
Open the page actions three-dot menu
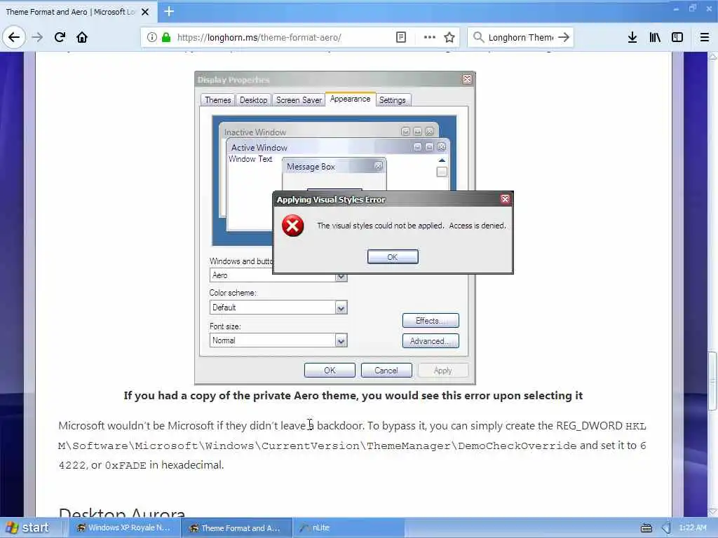[430, 38]
